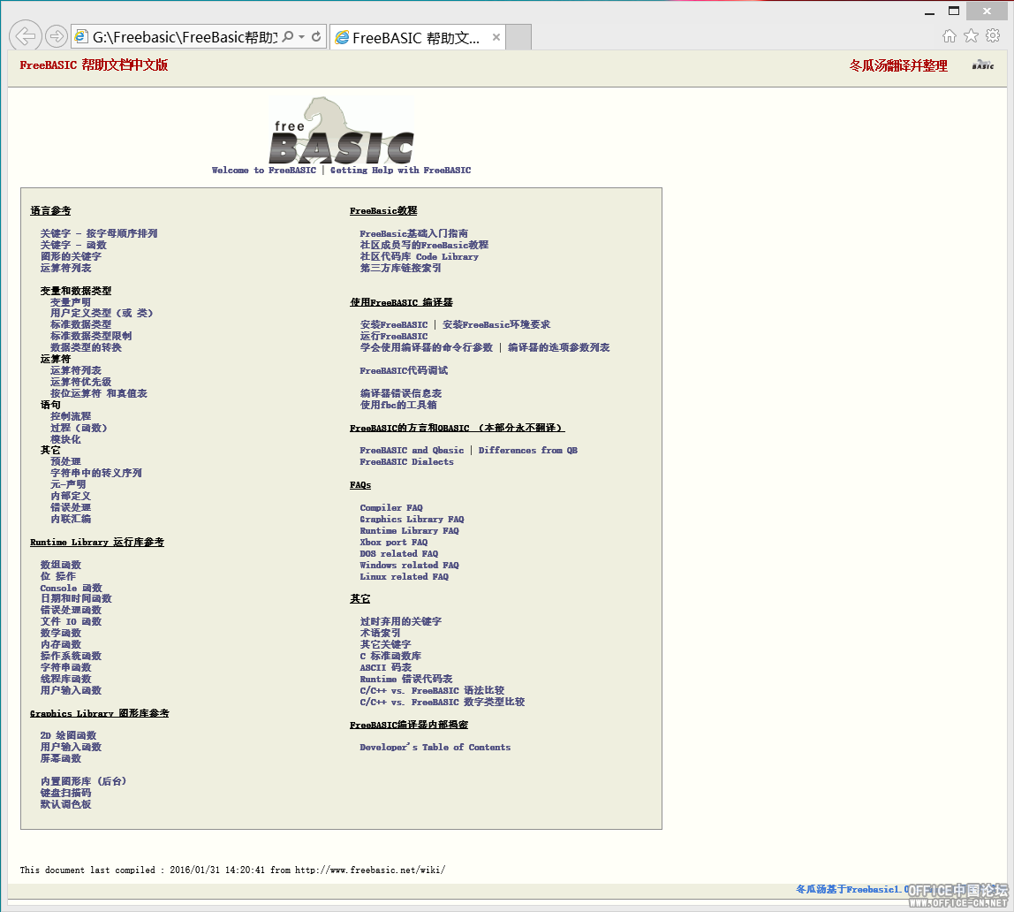Screen dimensions: 1014x912
Task: Open 冬瓜汤翻译并整理 header link
Action: [898, 65]
